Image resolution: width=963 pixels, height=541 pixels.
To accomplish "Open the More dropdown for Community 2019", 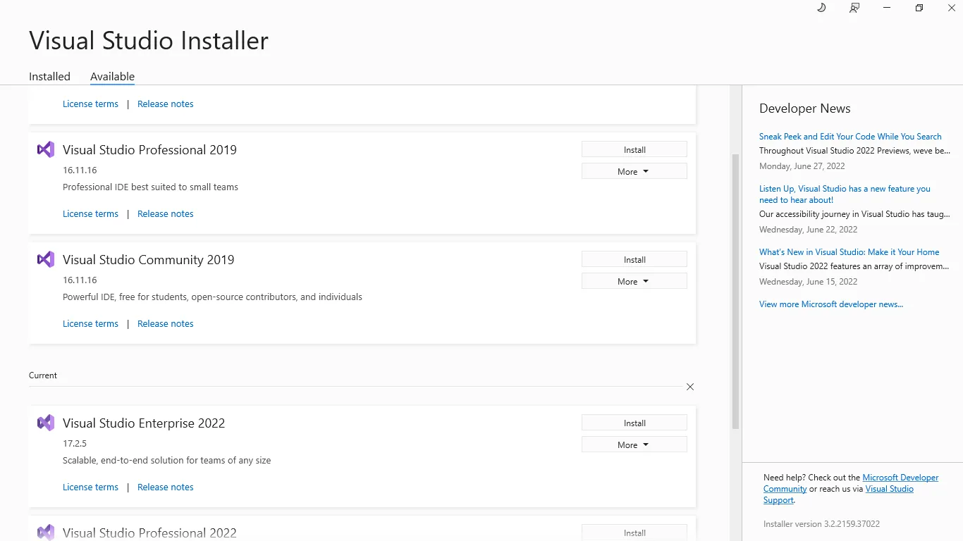I will click(634, 281).
